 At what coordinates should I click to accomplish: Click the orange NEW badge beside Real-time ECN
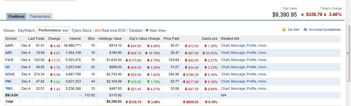click(x=98, y=31)
